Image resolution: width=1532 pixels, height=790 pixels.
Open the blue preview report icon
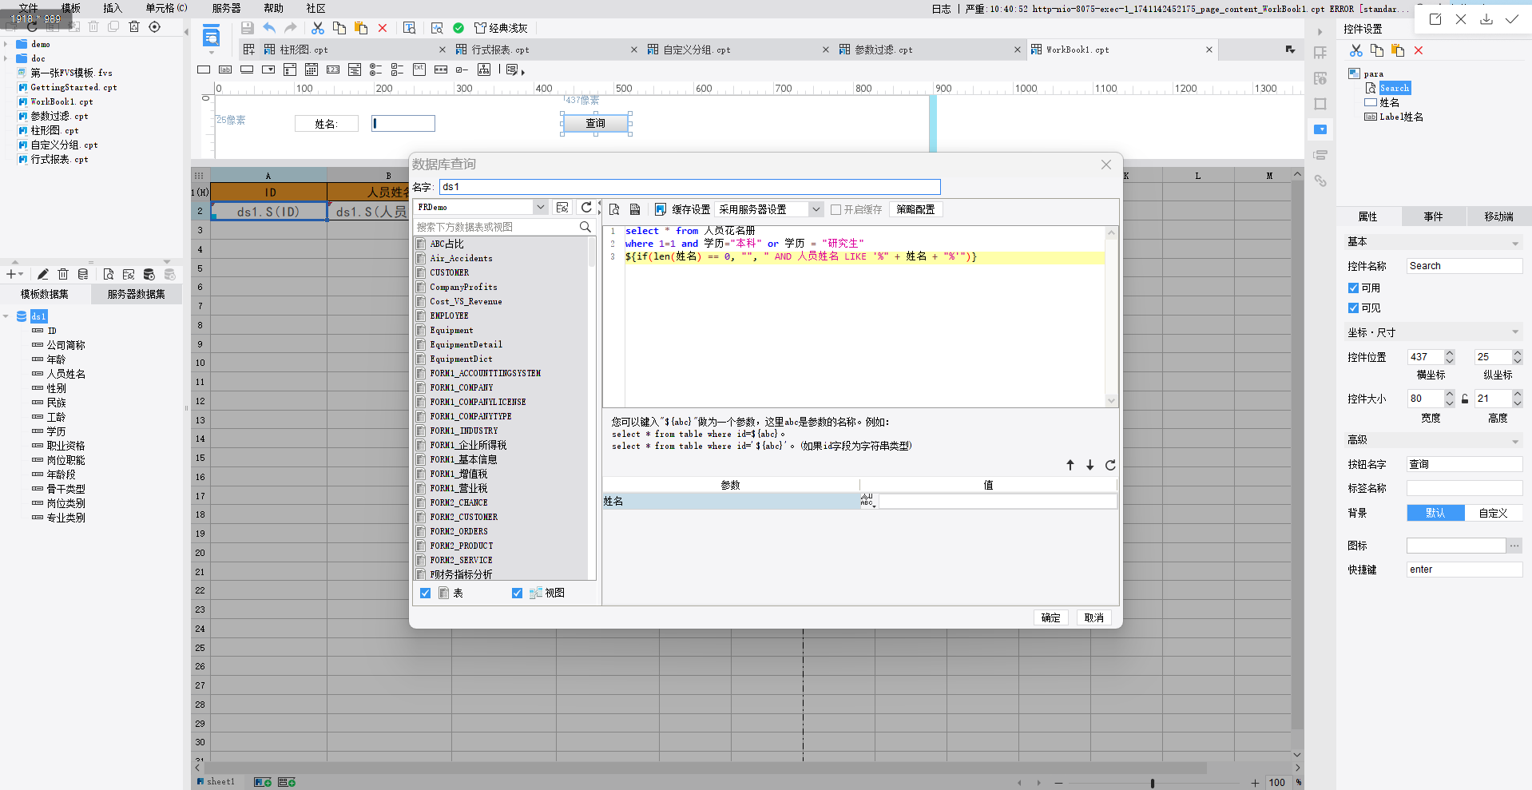point(211,36)
